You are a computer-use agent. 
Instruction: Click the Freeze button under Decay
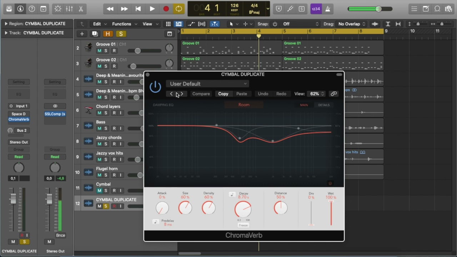pyautogui.click(x=243, y=225)
